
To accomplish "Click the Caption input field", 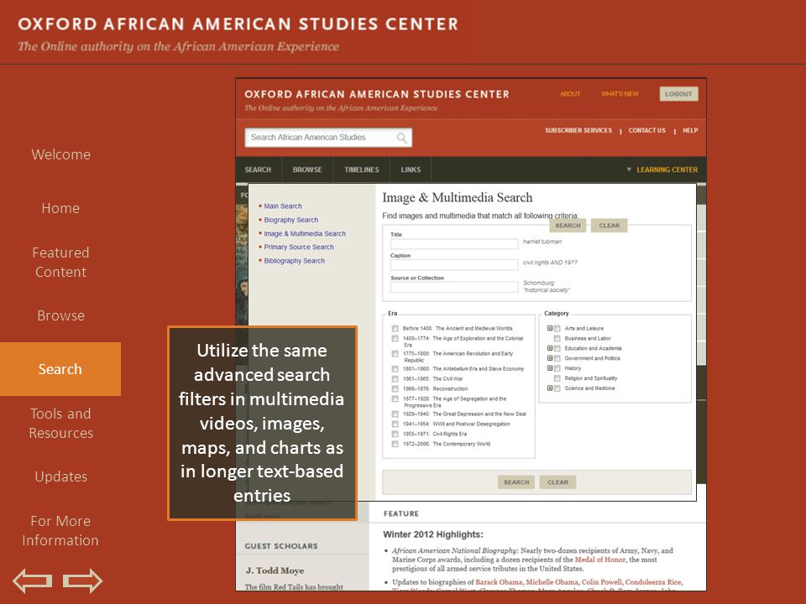I will (454, 265).
